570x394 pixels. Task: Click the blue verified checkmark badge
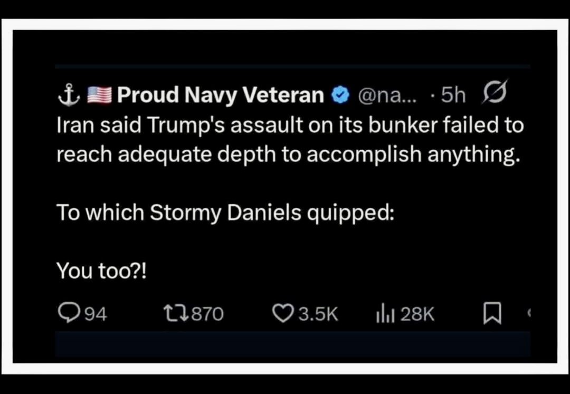tap(339, 95)
